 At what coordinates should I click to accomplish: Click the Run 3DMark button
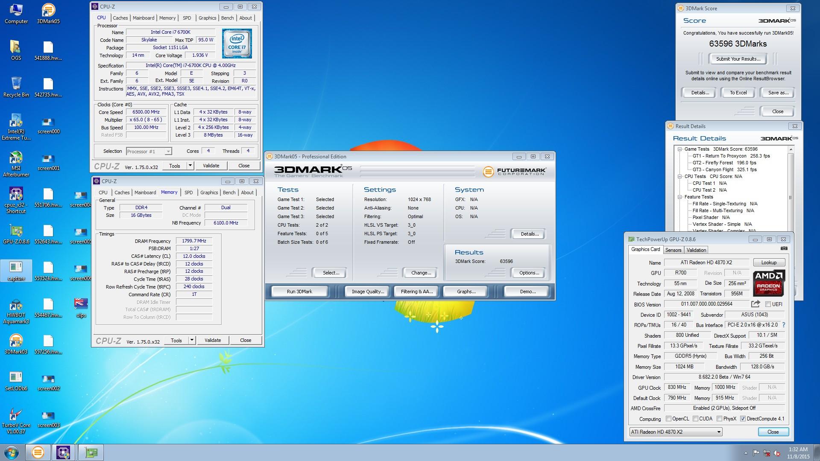(299, 292)
